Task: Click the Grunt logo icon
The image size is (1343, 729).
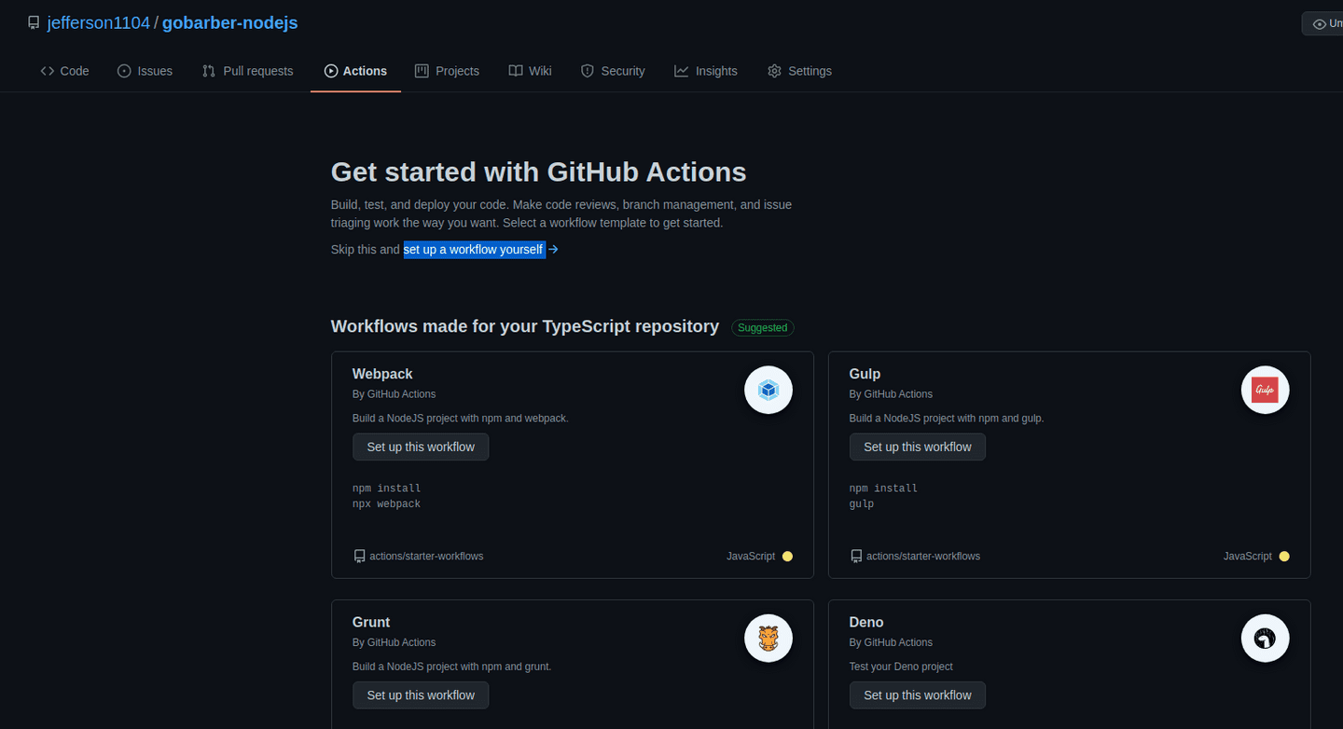Action: (768, 639)
